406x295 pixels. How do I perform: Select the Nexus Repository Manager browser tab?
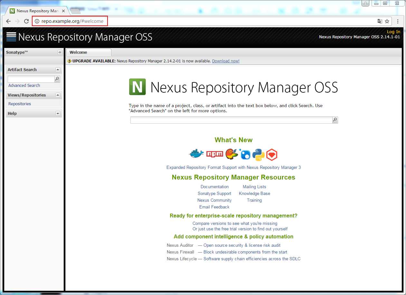(37, 11)
